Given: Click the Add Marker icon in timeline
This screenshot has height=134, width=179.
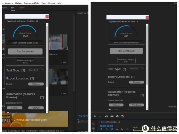Looking at the screenshot, I should pos(117,129).
